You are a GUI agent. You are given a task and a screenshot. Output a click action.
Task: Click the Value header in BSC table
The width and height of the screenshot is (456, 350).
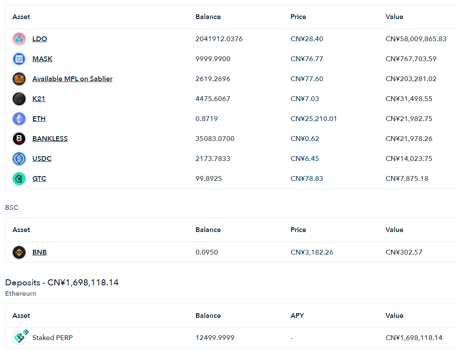pos(394,230)
